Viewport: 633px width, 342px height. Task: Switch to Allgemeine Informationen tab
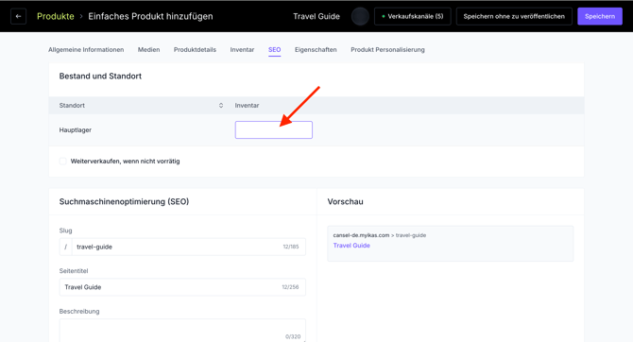[86, 50]
